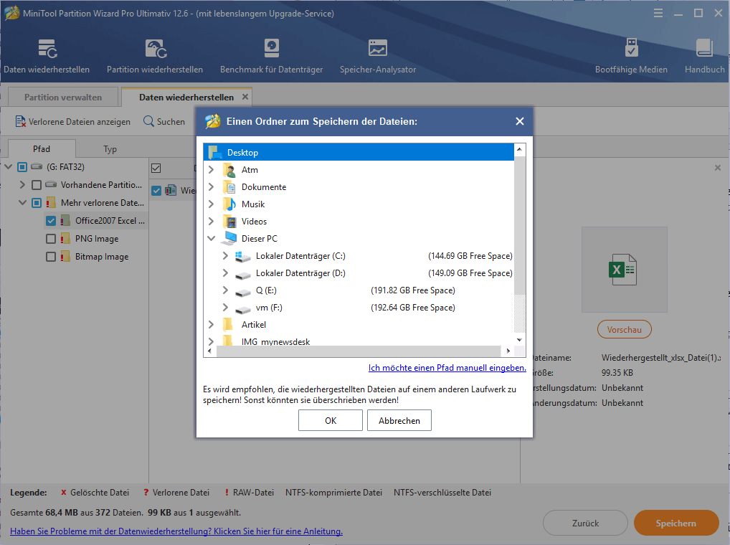The width and height of the screenshot is (730, 545).
Task: Start Benchmark für Datenträger
Action: click(272, 48)
